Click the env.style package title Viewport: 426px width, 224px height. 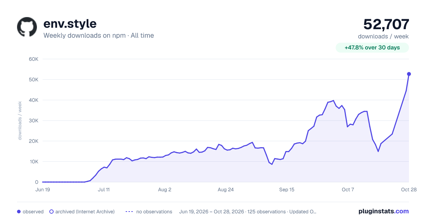[x=70, y=24]
